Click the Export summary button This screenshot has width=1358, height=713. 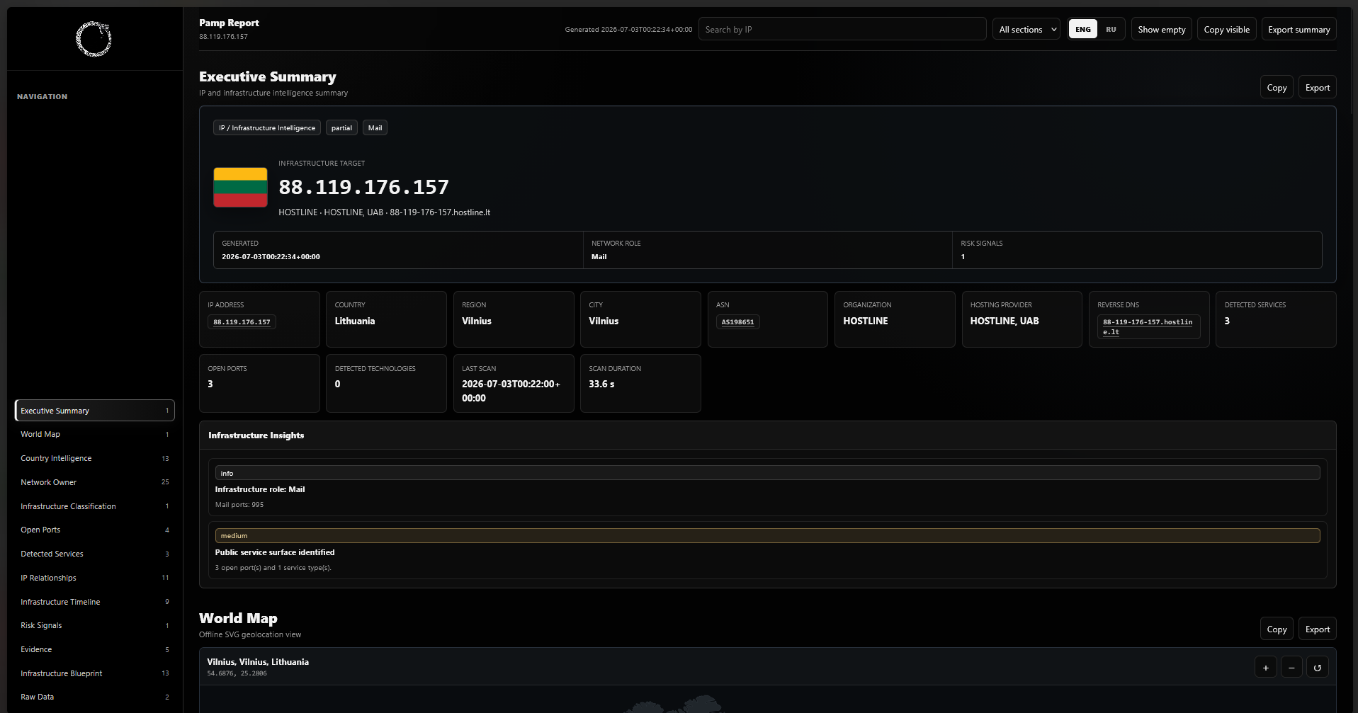tap(1298, 29)
